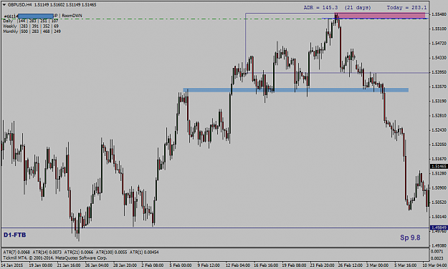Click the blue price tag near 1.49849
Image resolution: width=448 pixels, height=269 pixels.
(439, 228)
